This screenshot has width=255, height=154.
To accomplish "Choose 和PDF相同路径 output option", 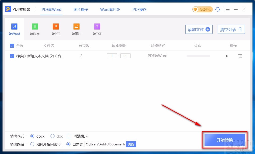I will coord(32,144).
